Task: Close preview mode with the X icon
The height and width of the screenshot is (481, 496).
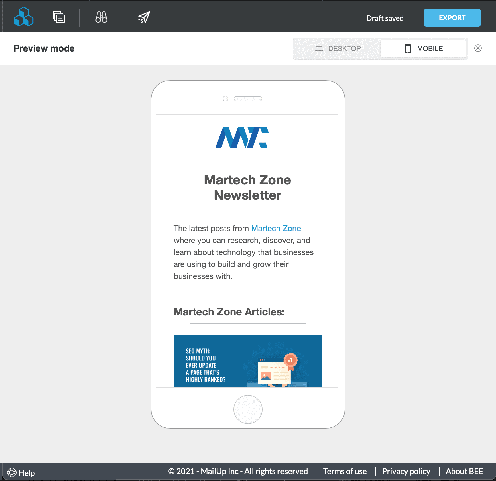Action: [x=478, y=48]
